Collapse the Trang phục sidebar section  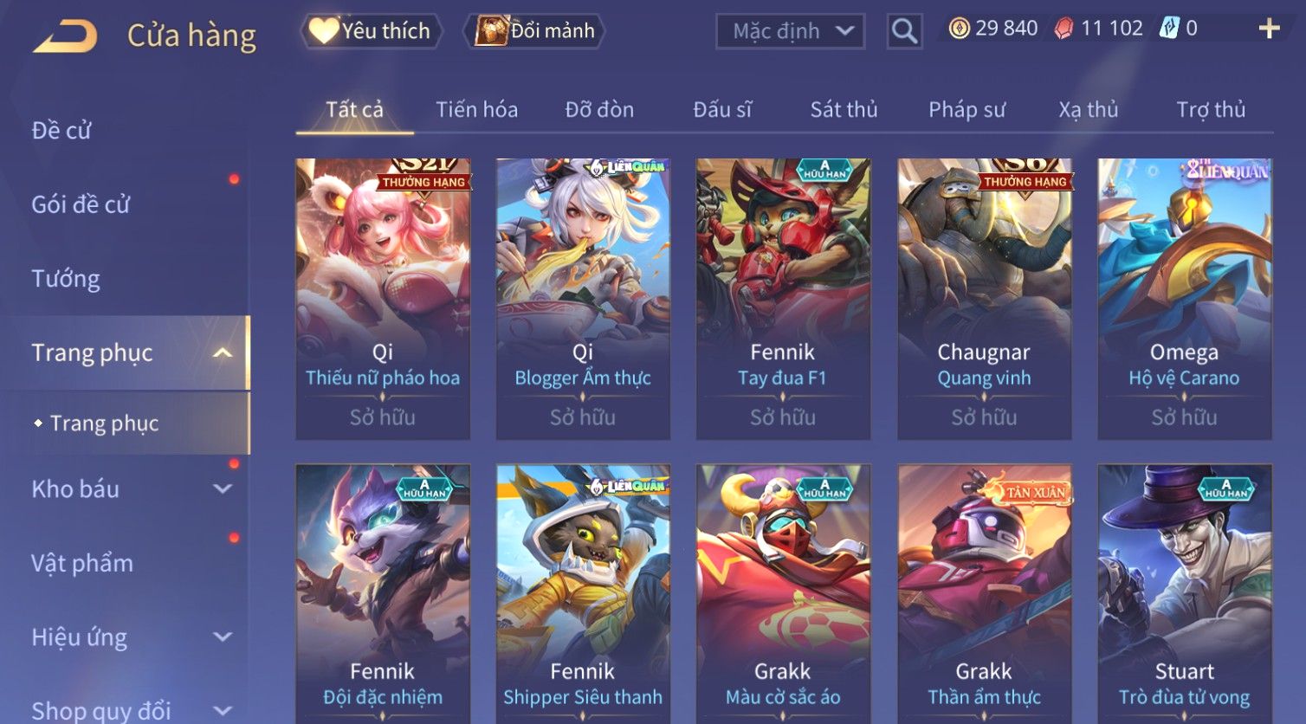(223, 352)
